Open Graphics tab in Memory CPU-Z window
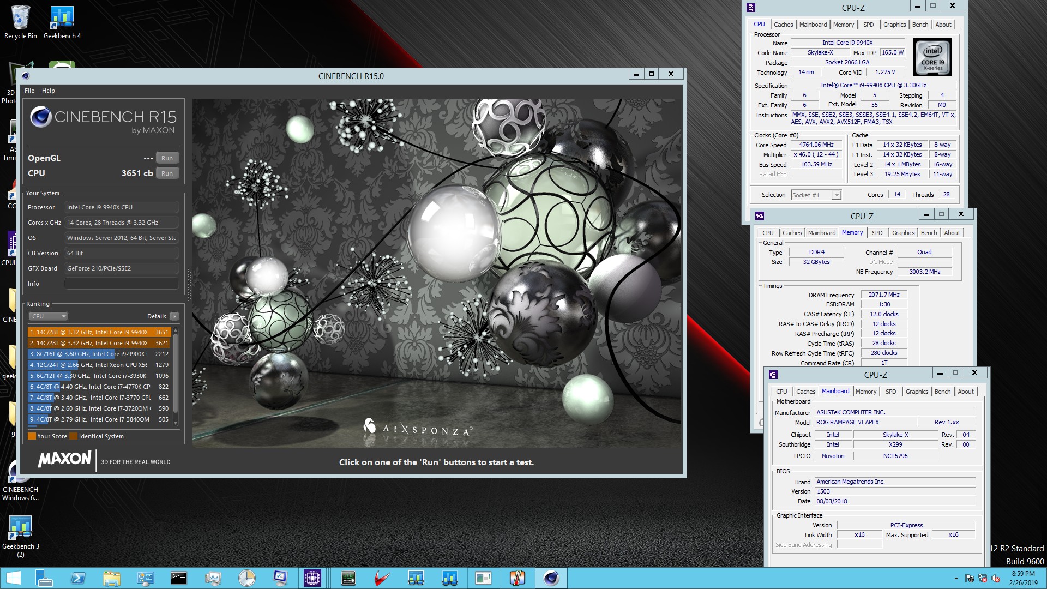This screenshot has height=589, width=1047. tap(903, 233)
